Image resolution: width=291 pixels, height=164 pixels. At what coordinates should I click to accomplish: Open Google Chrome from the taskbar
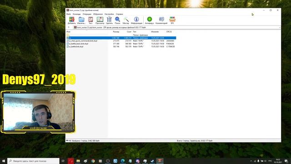(x=93, y=161)
